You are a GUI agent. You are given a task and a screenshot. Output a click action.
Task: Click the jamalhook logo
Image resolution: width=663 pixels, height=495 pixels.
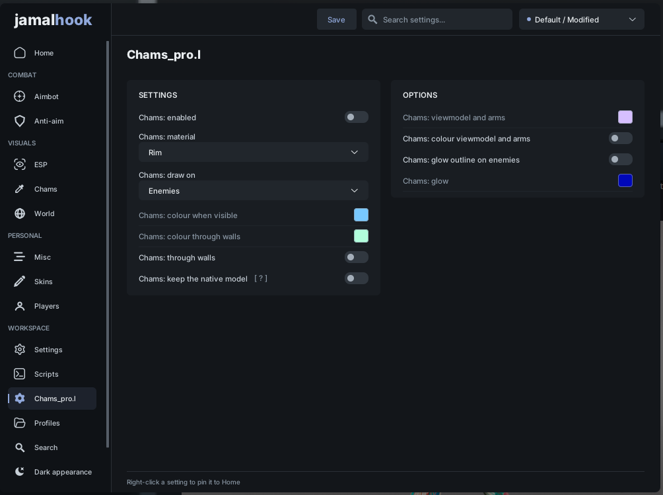coord(53,20)
